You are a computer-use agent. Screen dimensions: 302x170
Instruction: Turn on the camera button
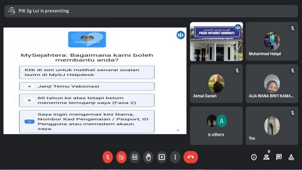point(121,157)
